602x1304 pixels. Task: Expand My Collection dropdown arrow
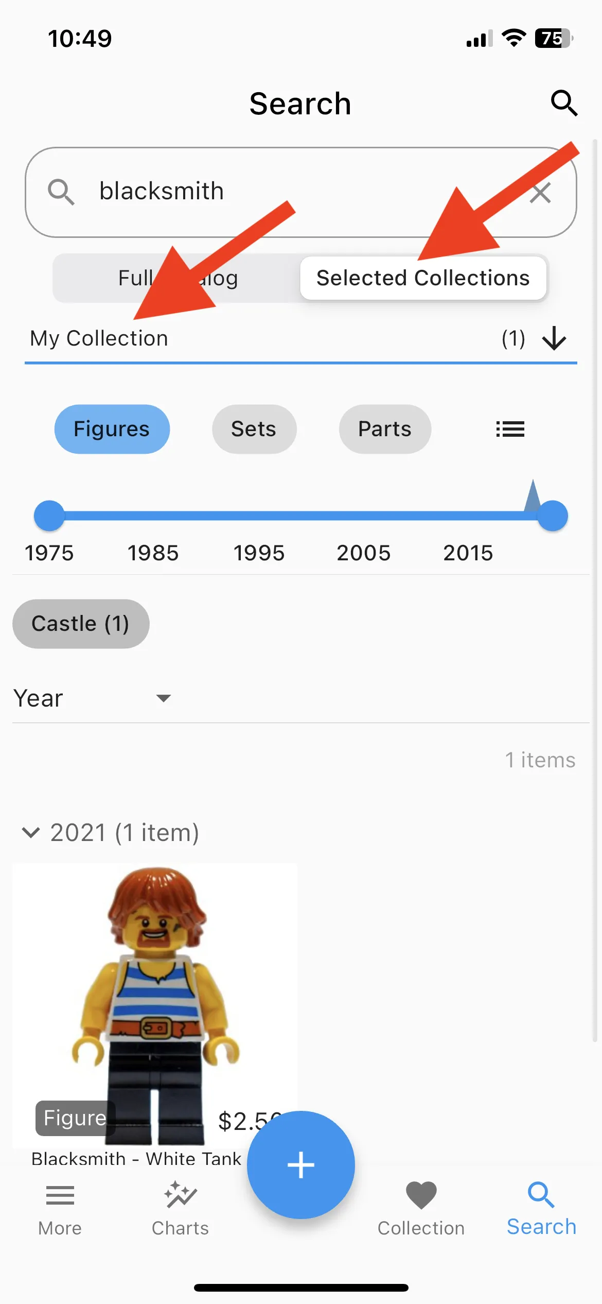pyautogui.click(x=554, y=339)
